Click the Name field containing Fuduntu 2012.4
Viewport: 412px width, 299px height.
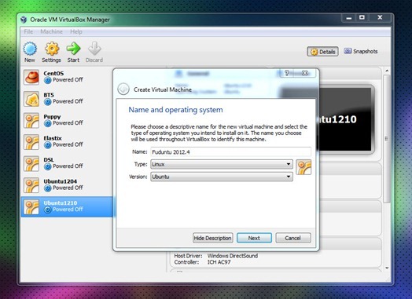[x=230, y=152]
